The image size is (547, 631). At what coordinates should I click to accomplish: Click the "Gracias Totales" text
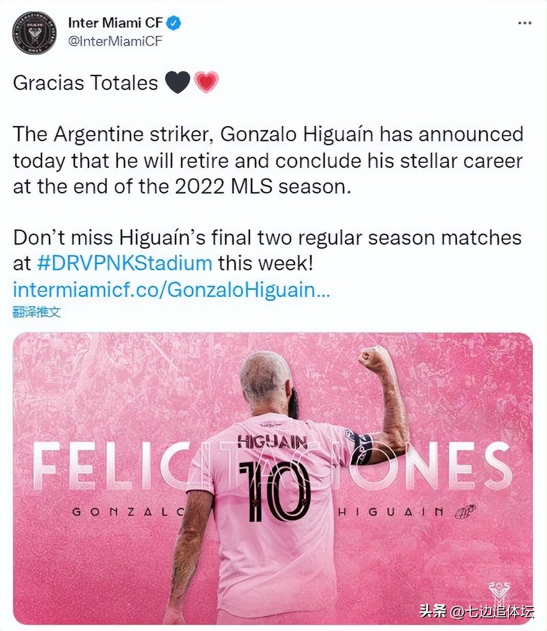(x=86, y=83)
